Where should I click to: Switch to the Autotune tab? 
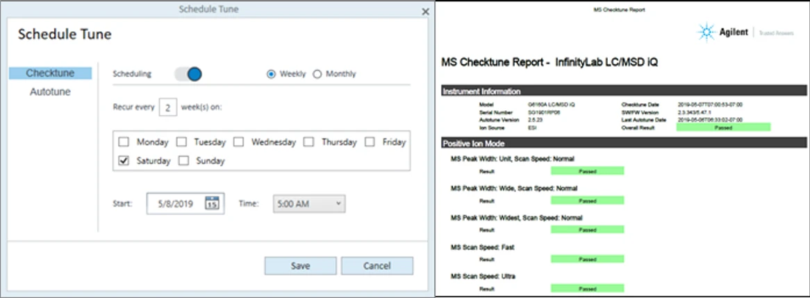pyautogui.click(x=50, y=91)
